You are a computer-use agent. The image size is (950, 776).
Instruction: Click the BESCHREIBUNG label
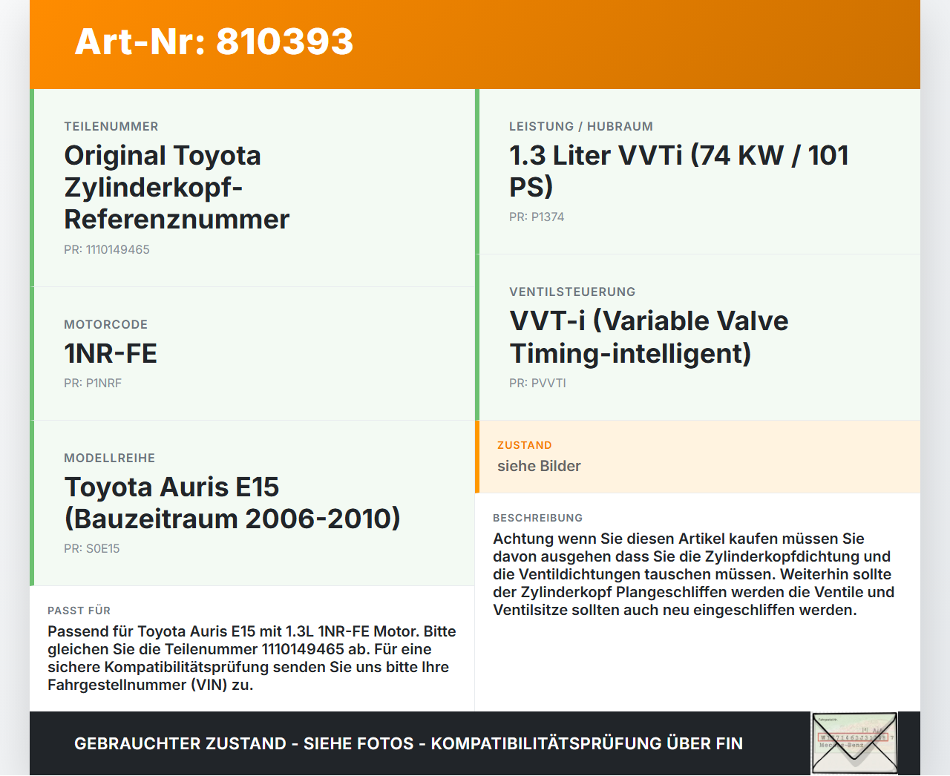538,519
